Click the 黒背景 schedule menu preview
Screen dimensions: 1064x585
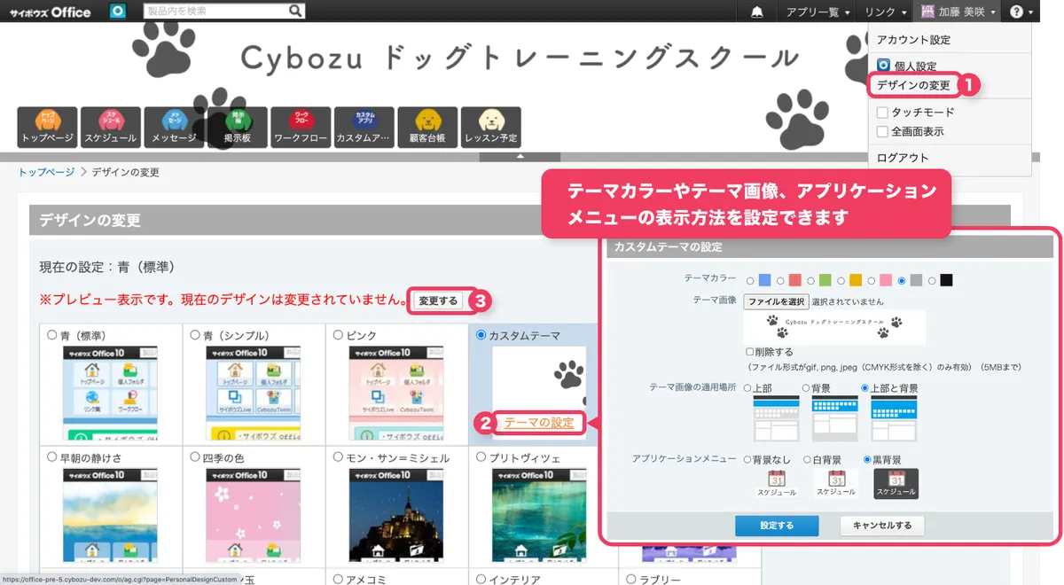tap(896, 483)
